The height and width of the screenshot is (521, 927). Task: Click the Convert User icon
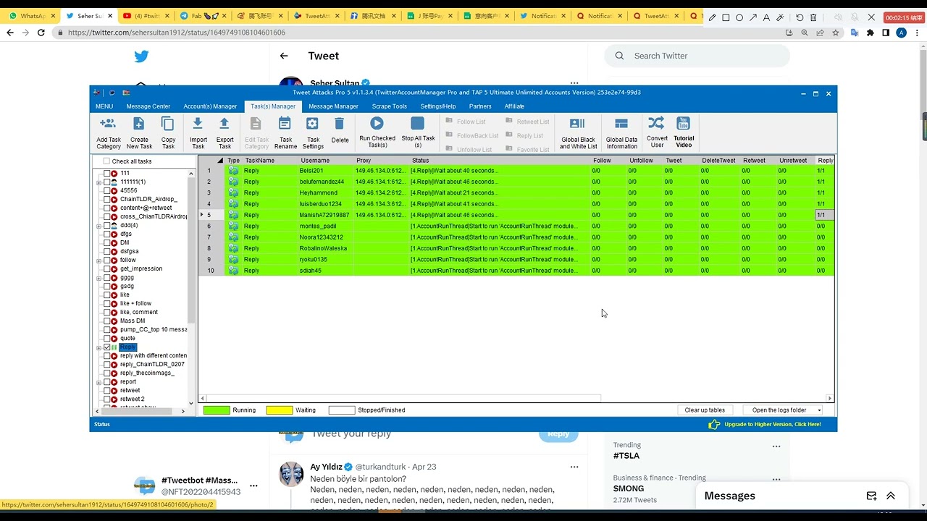[657, 123]
